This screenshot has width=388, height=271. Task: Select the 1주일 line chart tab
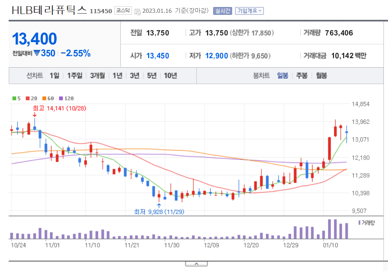pos(75,75)
